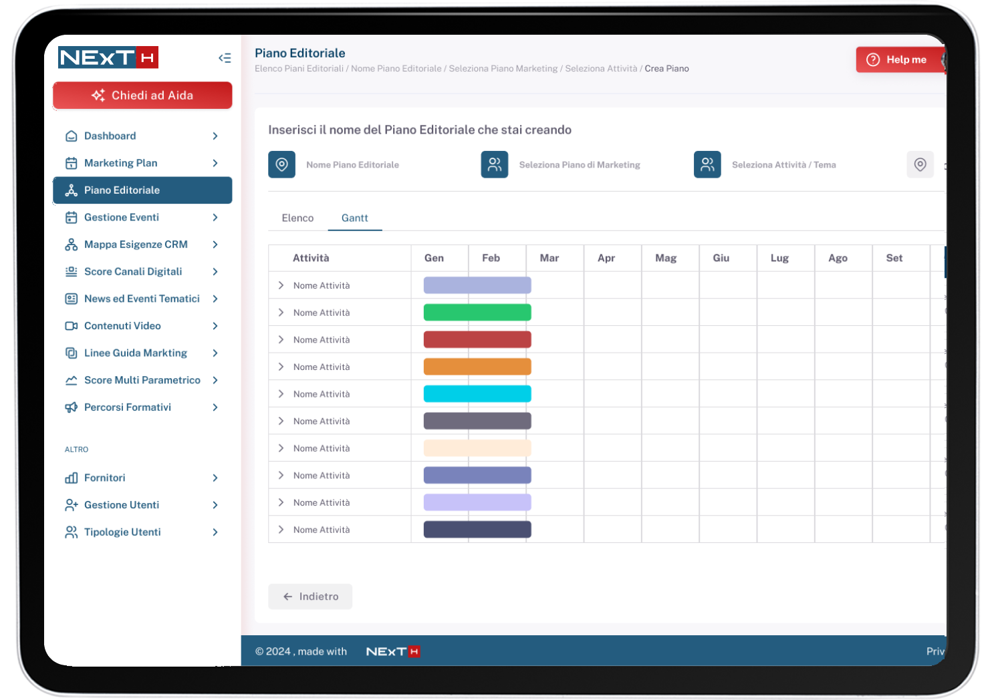Expand the Marketing Plan submenu chevron
This screenshot has height=700, width=992.
[215, 163]
